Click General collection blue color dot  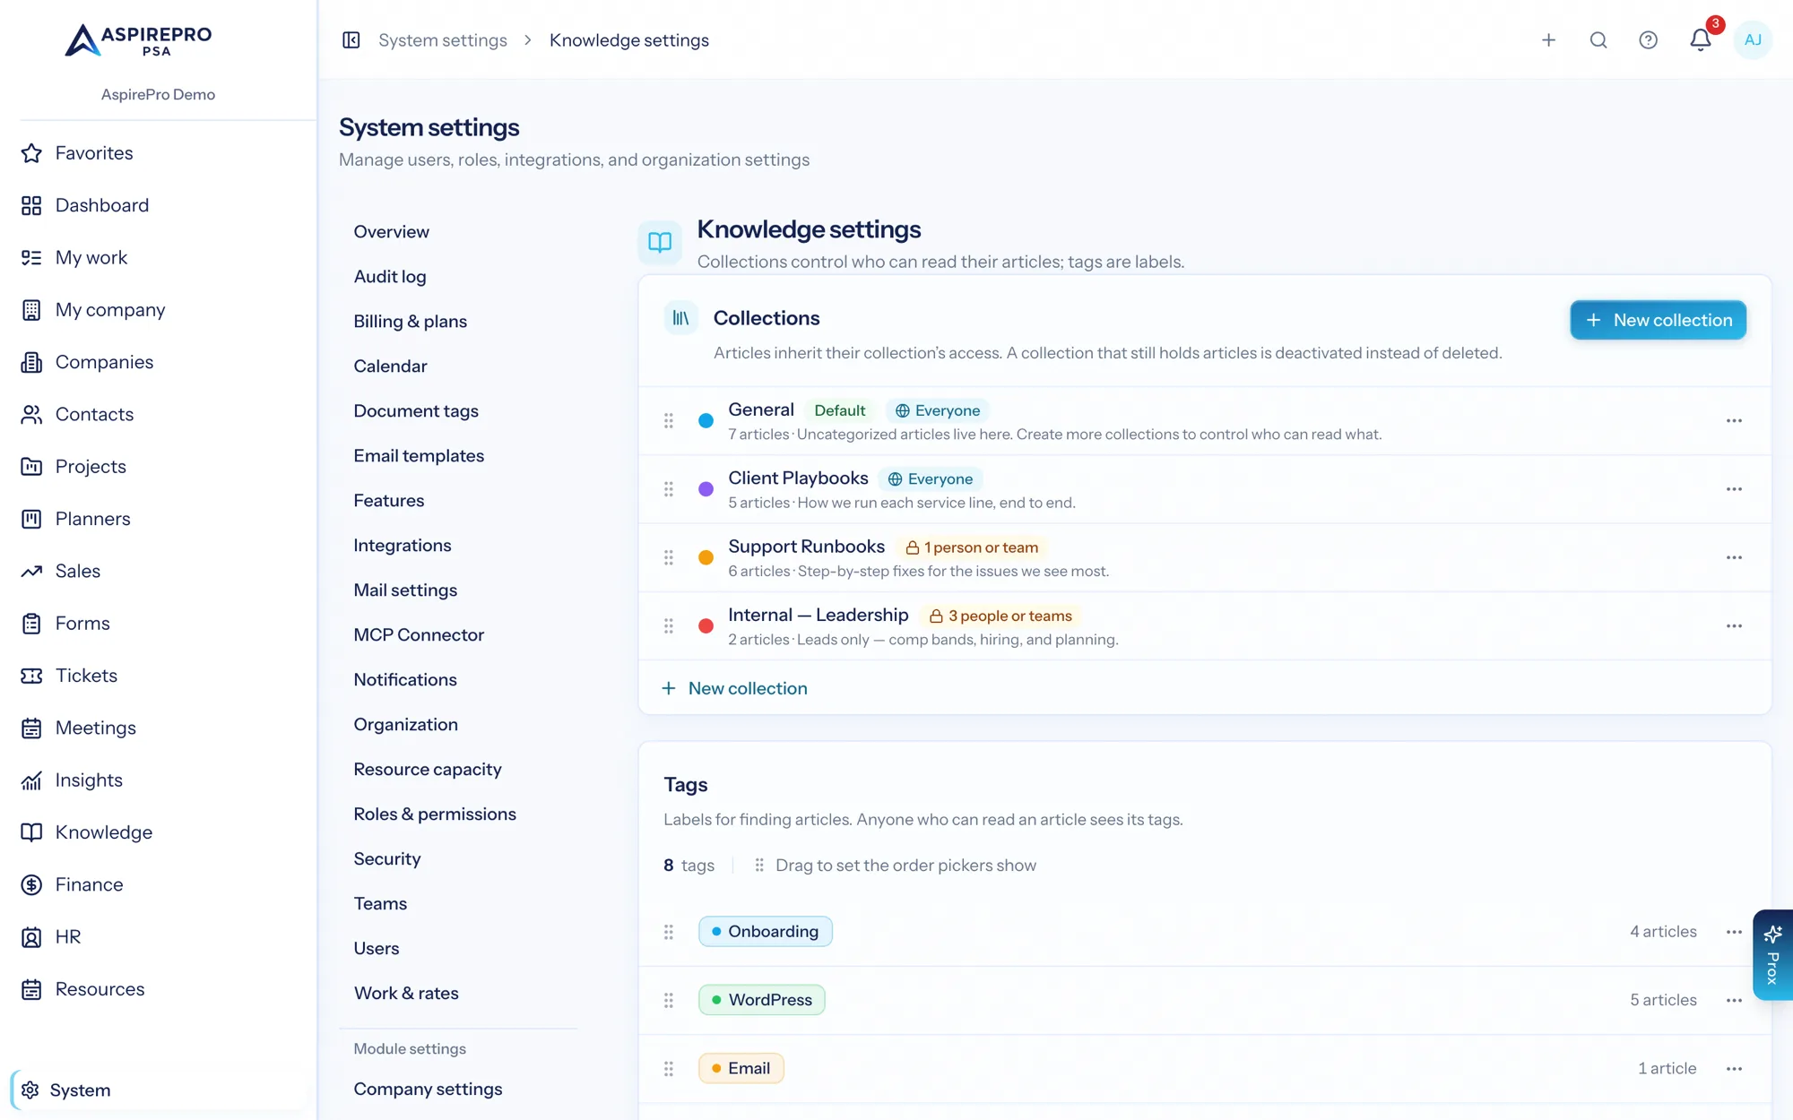click(x=706, y=420)
